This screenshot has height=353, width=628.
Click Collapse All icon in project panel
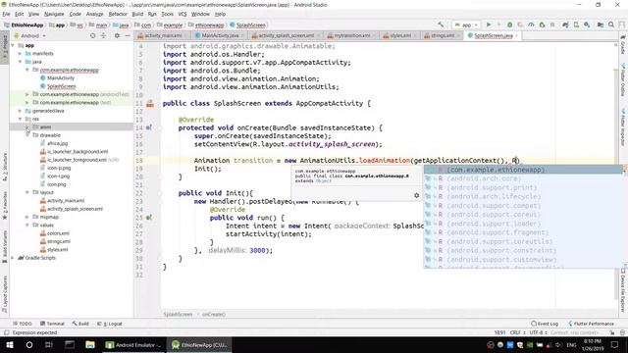point(104,35)
